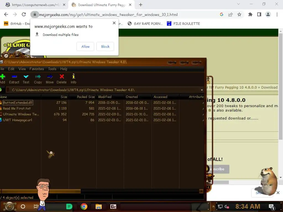Click the 7-Zip taskbar icon
Screen dimensions: 283x212
click(113, 206)
